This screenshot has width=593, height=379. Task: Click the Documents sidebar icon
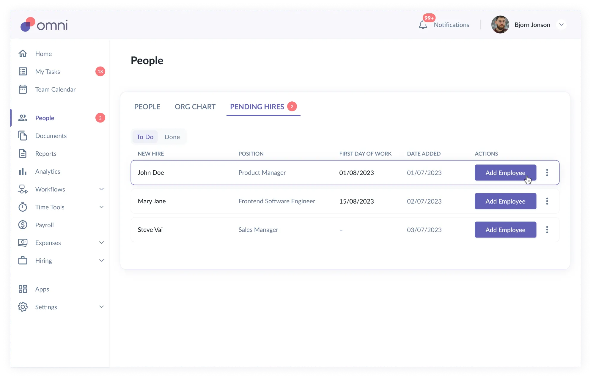tap(23, 136)
